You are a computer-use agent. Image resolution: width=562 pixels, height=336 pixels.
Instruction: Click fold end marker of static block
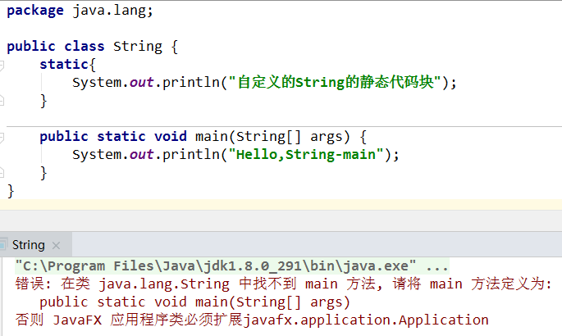[x=2, y=101]
